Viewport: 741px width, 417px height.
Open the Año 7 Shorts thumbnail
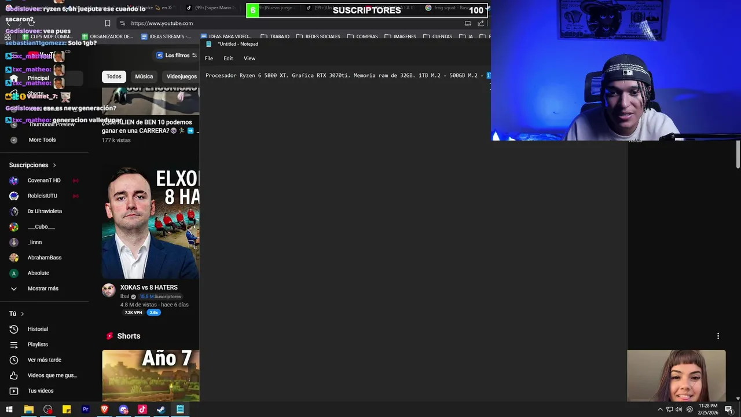(x=151, y=376)
